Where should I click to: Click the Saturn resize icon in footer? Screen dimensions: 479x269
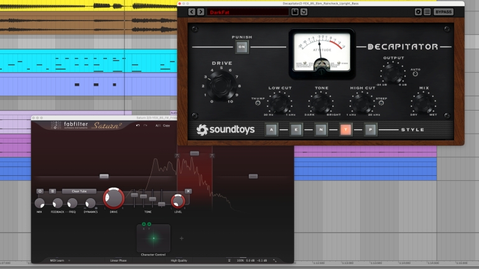click(x=274, y=260)
